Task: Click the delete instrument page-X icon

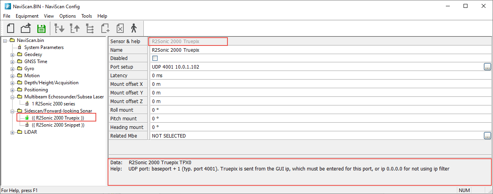Action: click(x=120, y=28)
